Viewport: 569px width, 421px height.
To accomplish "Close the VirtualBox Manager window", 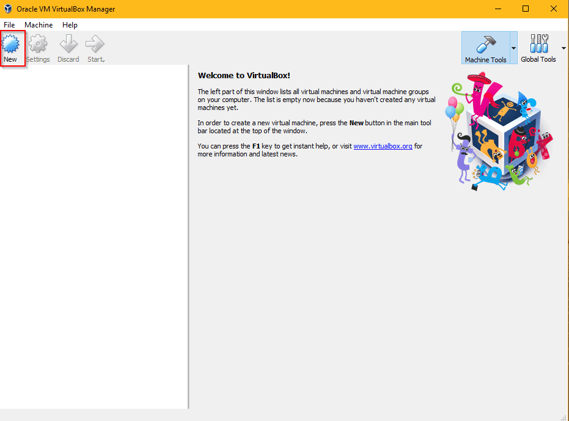I will click(x=554, y=9).
